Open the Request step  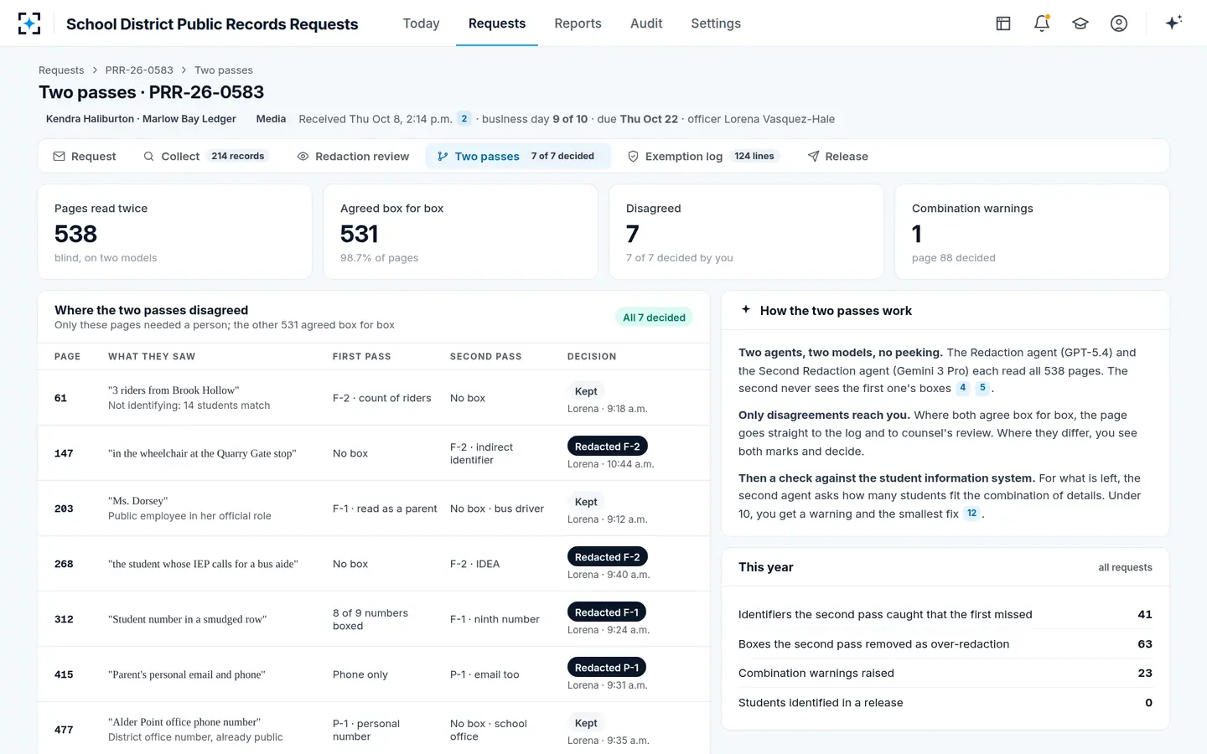[x=85, y=157]
